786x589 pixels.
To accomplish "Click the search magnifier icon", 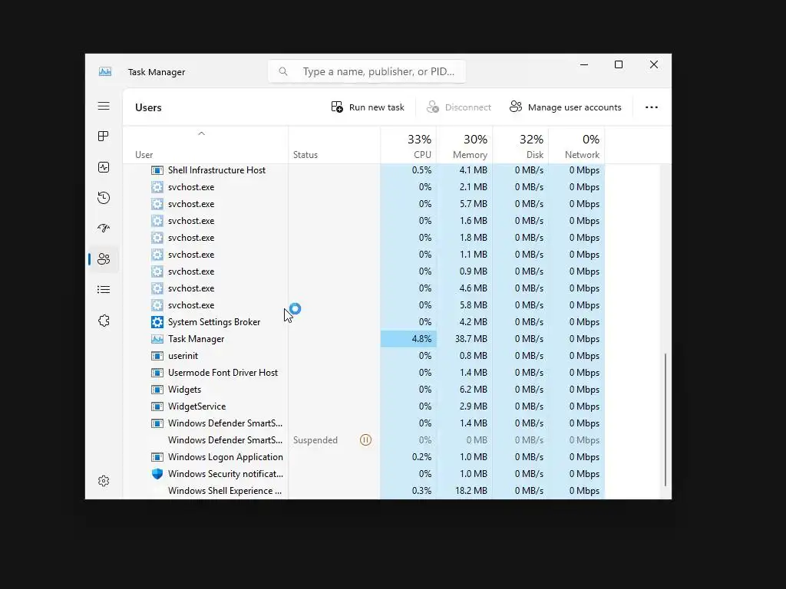I will (x=283, y=71).
